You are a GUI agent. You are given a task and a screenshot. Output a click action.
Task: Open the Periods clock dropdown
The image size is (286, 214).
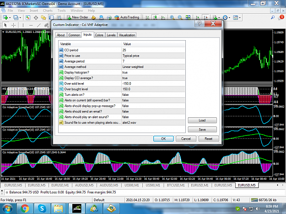pos(225,17)
